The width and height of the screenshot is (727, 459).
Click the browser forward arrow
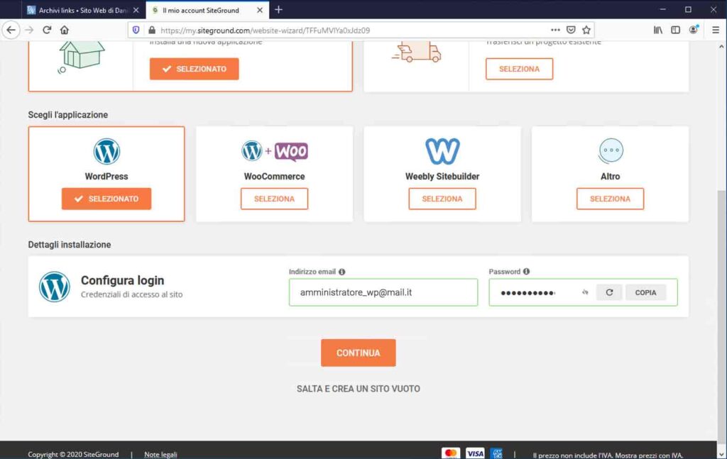[29, 30]
